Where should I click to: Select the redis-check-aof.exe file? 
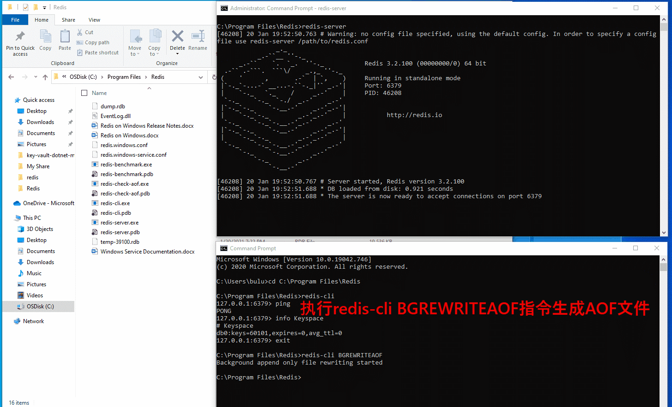(x=125, y=184)
